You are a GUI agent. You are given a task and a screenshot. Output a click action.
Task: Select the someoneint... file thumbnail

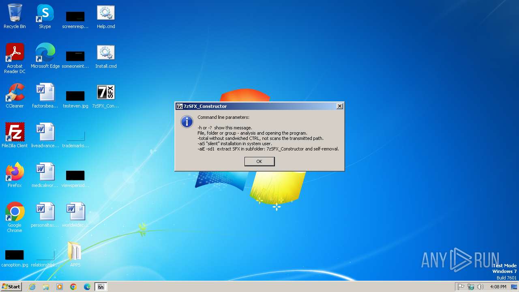(x=75, y=59)
